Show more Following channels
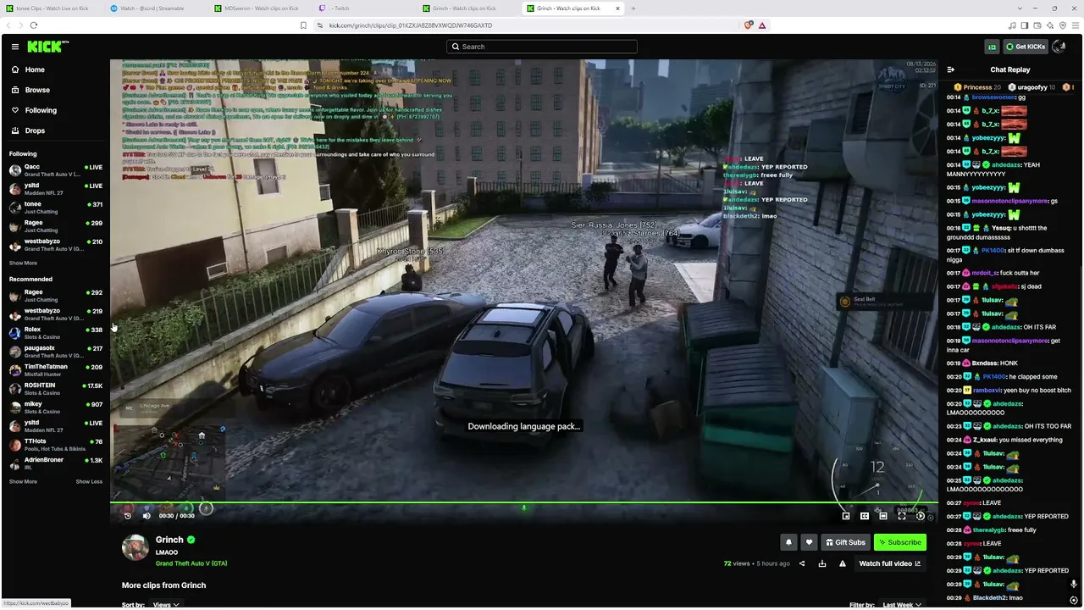Viewport: 1084px width, 610px height. 23,263
